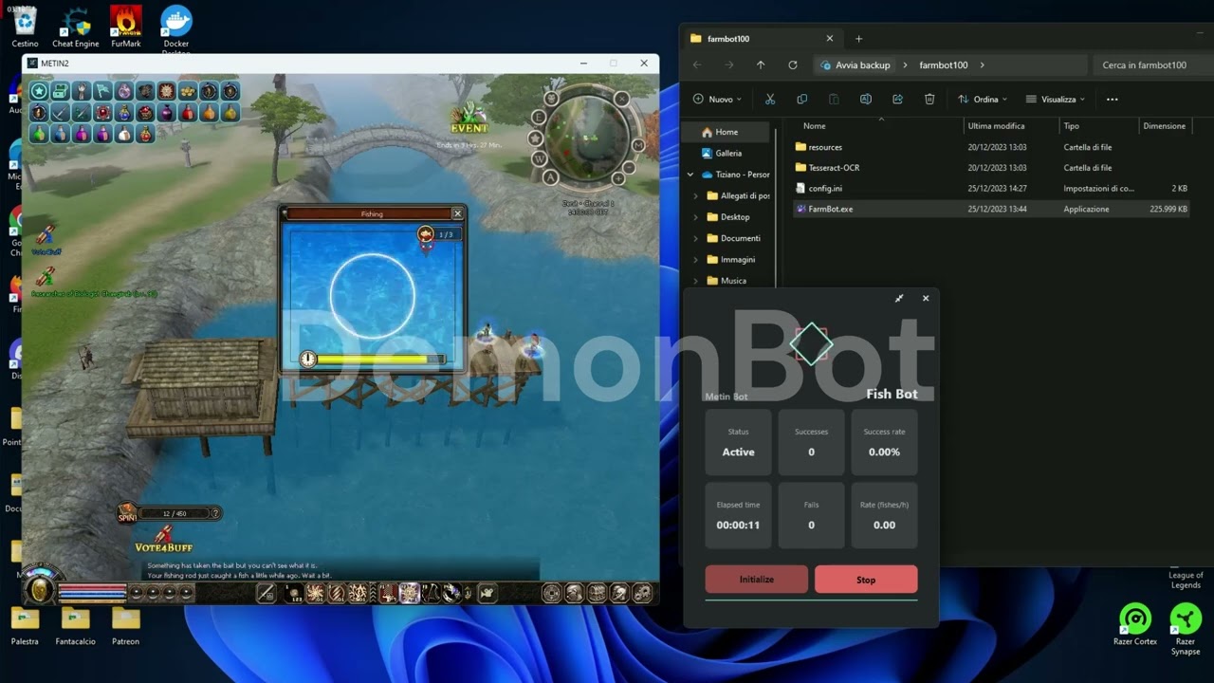This screenshot has height=683, width=1214.
Task: Click the fish counter icon showing 1 / 3
Action: click(426, 234)
